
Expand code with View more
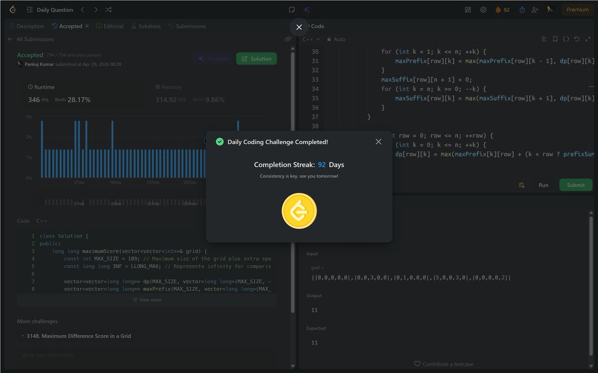(x=147, y=300)
